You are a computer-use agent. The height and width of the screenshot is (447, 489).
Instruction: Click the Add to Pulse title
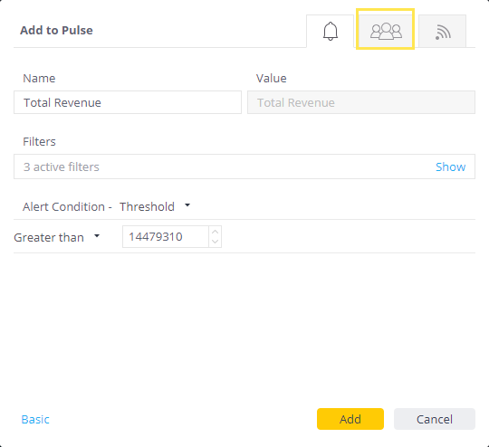tap(56, 30)
